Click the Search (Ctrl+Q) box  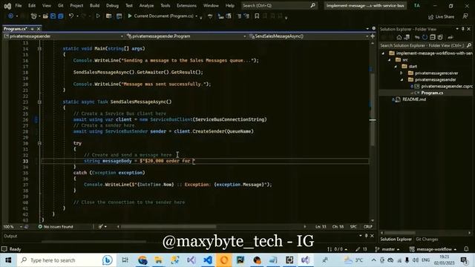tap(279, 5)
